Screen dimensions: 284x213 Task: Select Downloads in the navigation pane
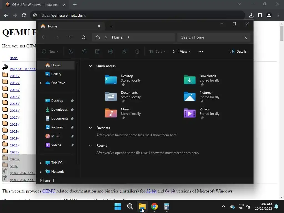point(56,109)
